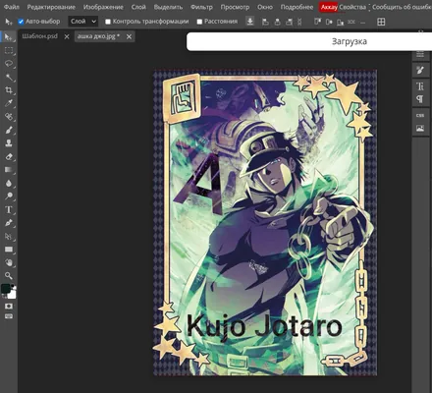Open the Изображение menu
The height and width of the screenshot is (393, 432).
pos(103,7)
